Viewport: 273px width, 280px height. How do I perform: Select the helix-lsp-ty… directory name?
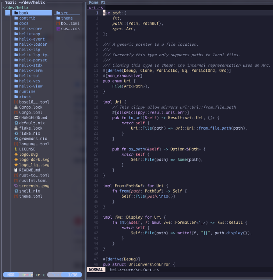tap(34, 55)
